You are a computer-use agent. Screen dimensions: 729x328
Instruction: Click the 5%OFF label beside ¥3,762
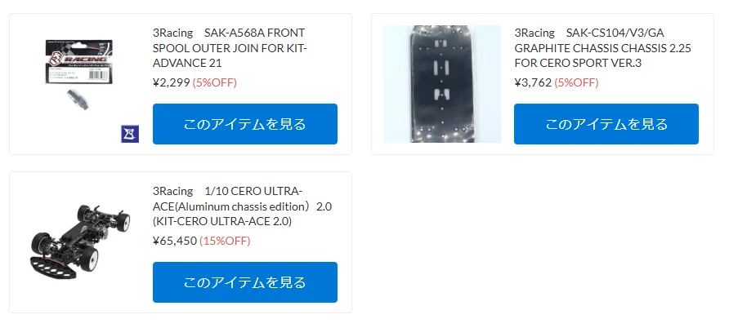[576, 82]
